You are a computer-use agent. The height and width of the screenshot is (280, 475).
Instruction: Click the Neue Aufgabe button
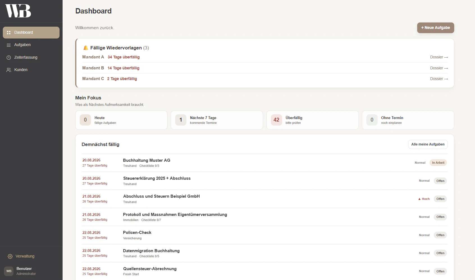[x=435, y=28]
